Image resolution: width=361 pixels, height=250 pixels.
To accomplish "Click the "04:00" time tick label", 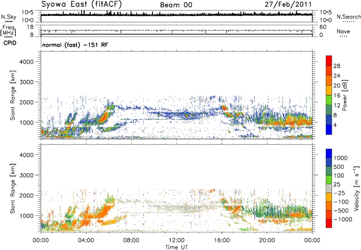I will point(86,241).
